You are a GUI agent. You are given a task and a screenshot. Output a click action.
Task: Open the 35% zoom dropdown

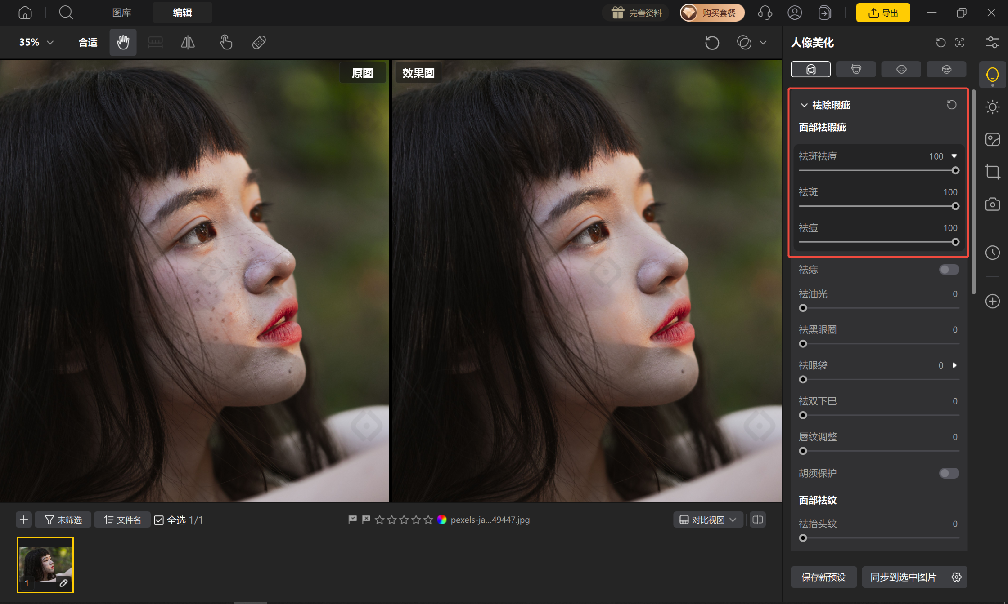click(x=36, y=42)
